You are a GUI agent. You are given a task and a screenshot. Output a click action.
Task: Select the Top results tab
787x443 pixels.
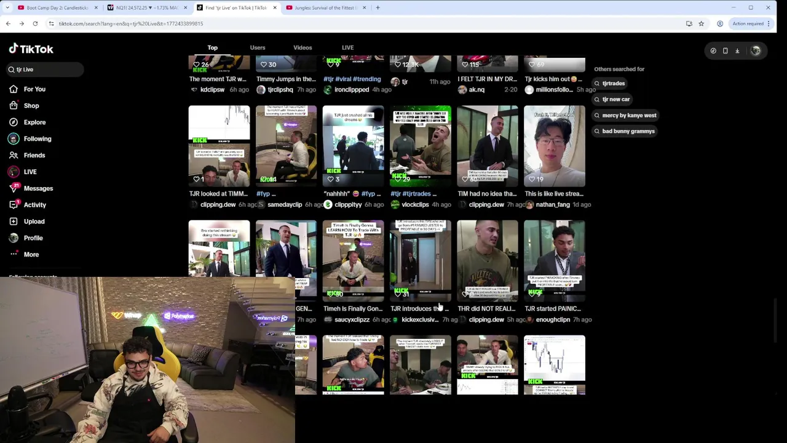point(213,47)
